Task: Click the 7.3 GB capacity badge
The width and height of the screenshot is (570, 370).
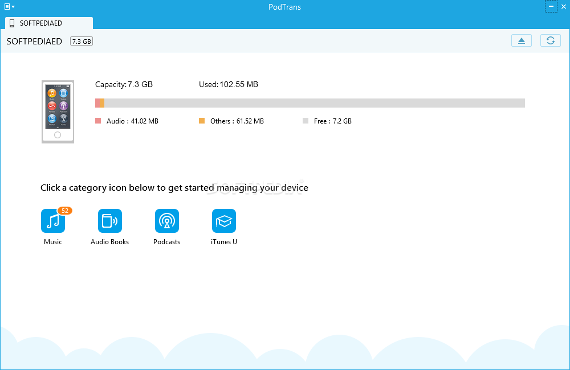Action: point(82,42)
